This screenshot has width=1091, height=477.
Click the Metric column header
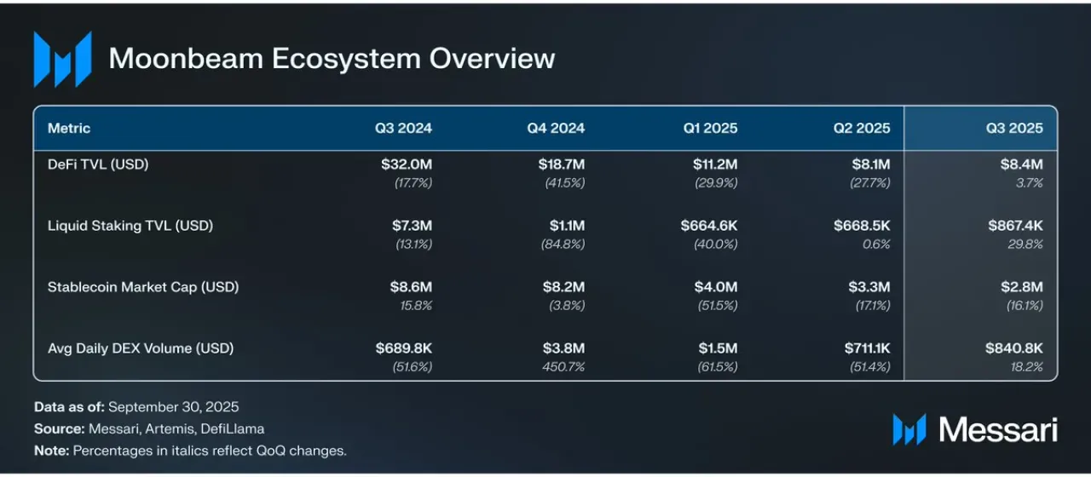pos(69,128)
